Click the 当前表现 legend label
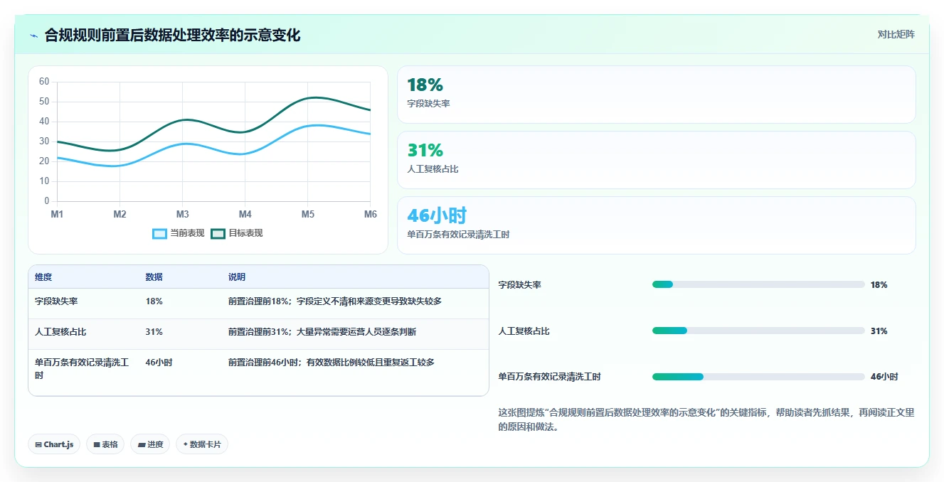The width and height of the screenshot is (944, 482). point(187,233)
